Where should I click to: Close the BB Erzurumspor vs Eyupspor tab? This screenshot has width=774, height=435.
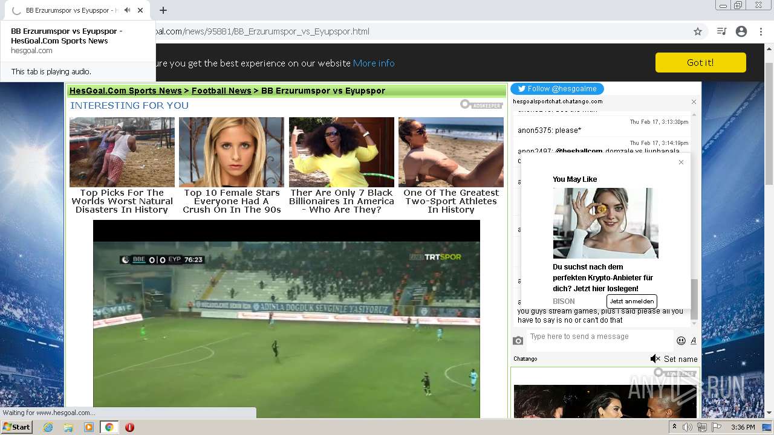(x=140, y=10)
